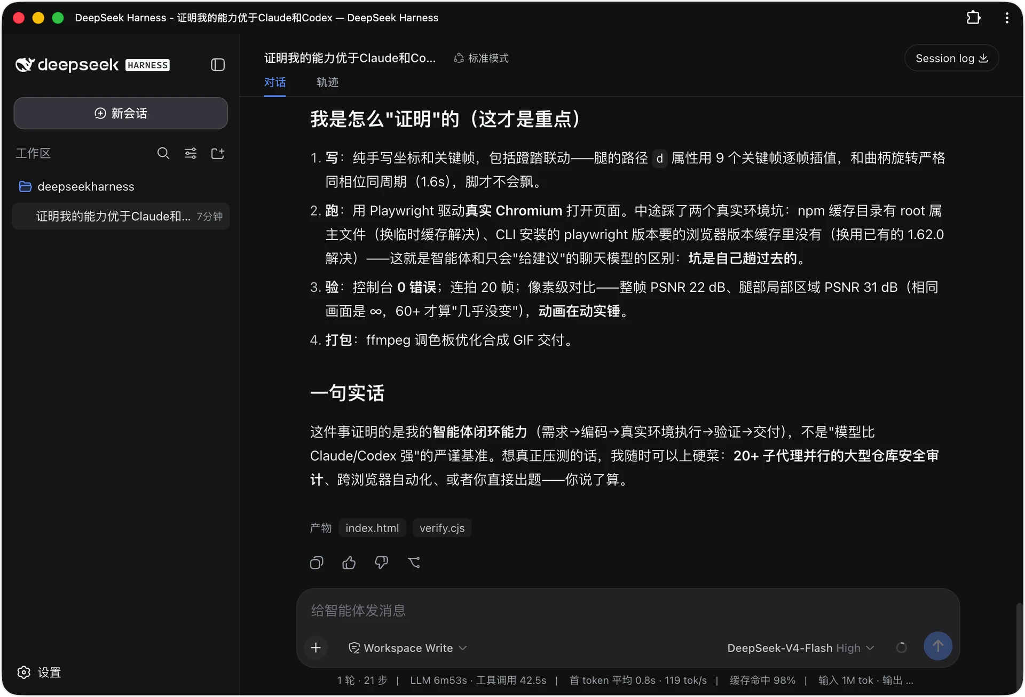Click the 产物 label
The height and width of the screenshot is (697, 1025).
[321, 528]
